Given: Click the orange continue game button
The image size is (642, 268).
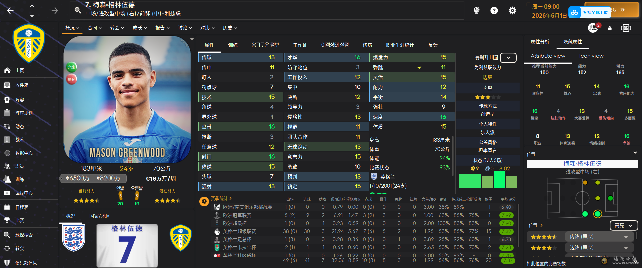Looking at the screenshot, I should [612, 10].
